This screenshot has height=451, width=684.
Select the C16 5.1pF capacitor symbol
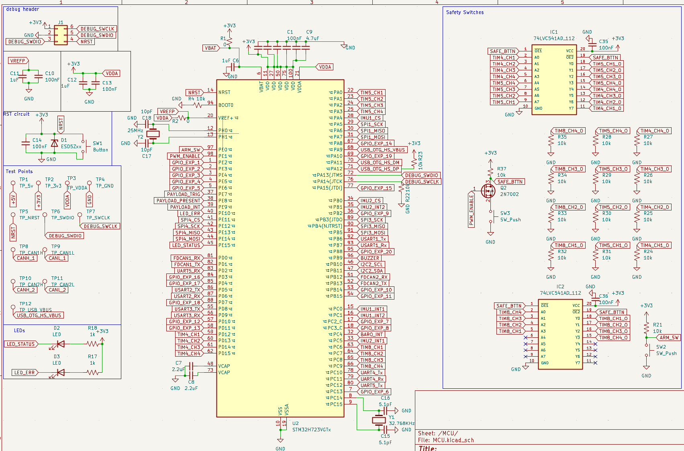click(385, 410)
